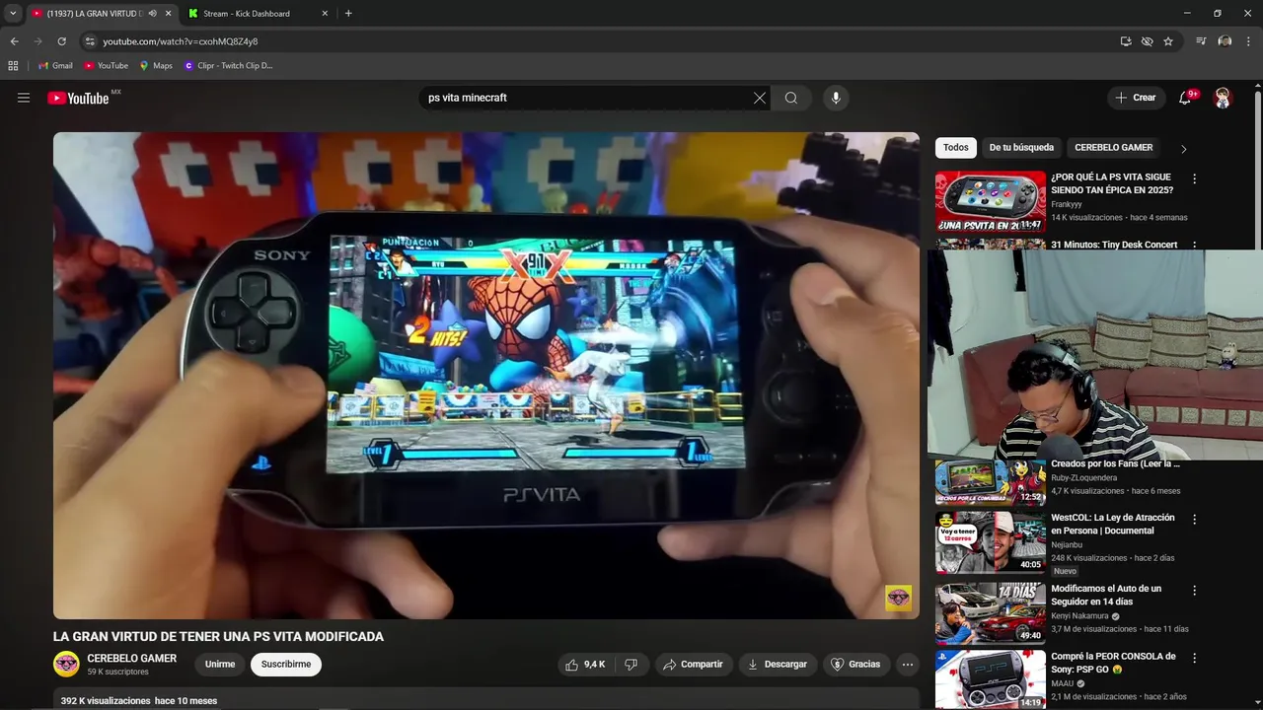Open the CEREBELO GAMER channel avatar
1263x710 pixels.
[66, 664]
